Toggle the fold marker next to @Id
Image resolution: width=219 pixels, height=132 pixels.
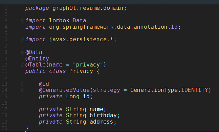click(23, 84)
